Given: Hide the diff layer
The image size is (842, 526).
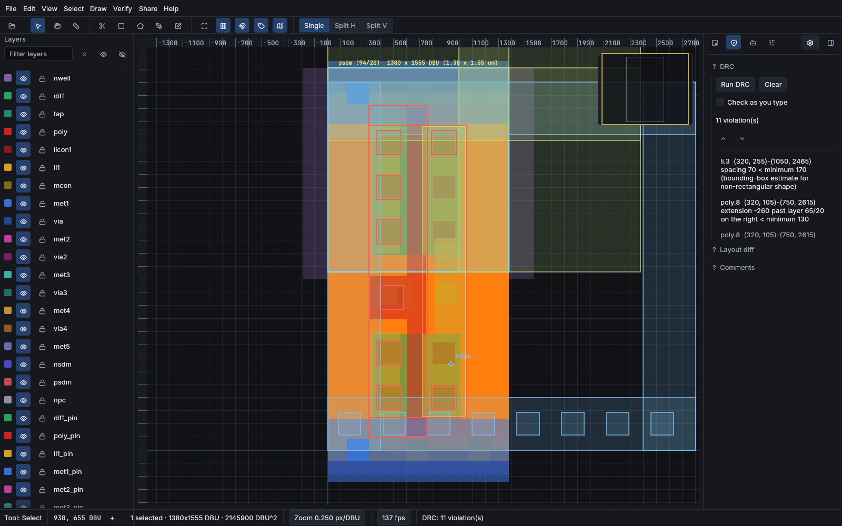Looking at the screenshot, I should [23, 96].
